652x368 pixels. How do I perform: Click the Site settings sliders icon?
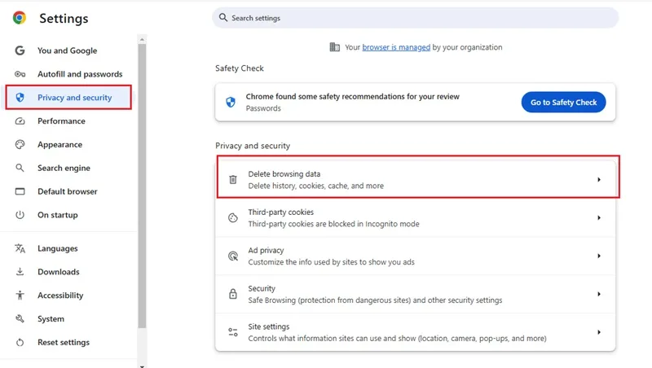pyautogui.click(x=233, y=332)
